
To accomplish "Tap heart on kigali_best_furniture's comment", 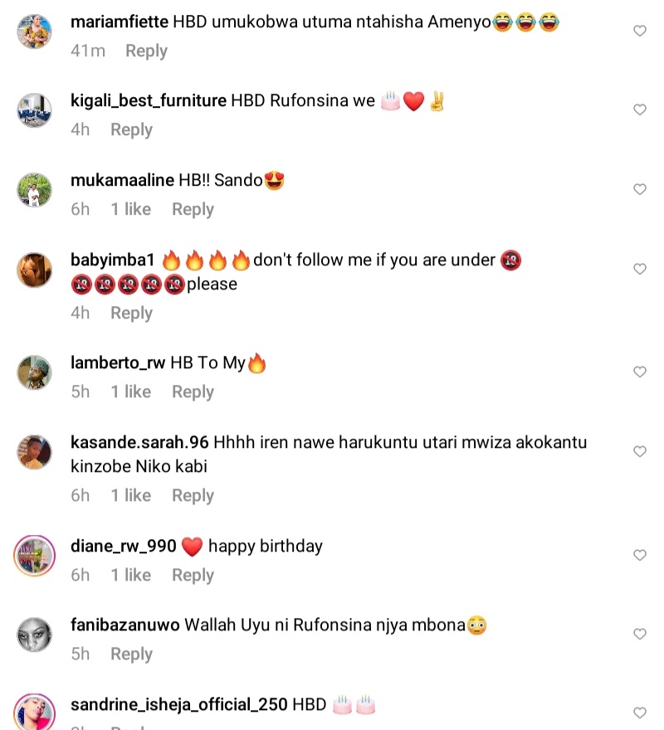I will [x=640, y=109].
